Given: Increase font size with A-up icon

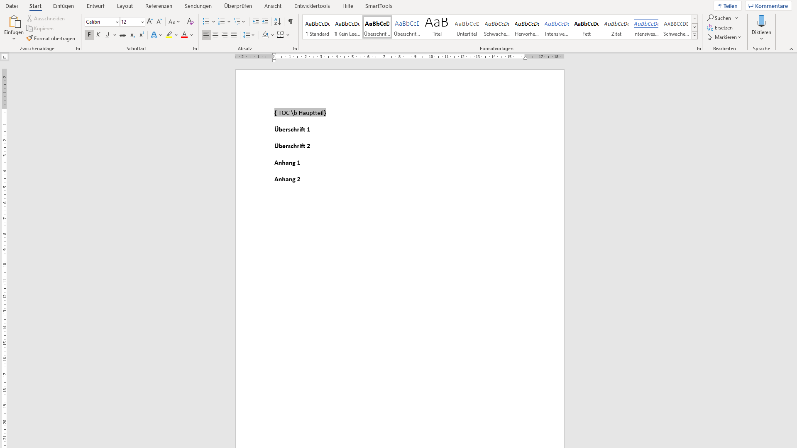Looking at the screenshot, I should [x=150, y=22].
